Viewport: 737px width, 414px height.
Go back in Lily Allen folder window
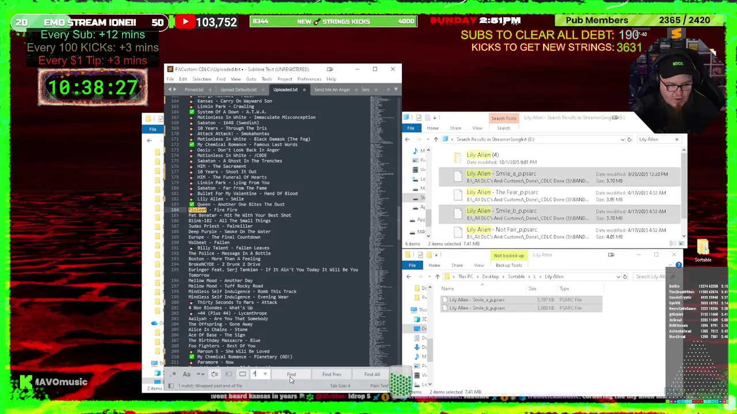point(409,277)
